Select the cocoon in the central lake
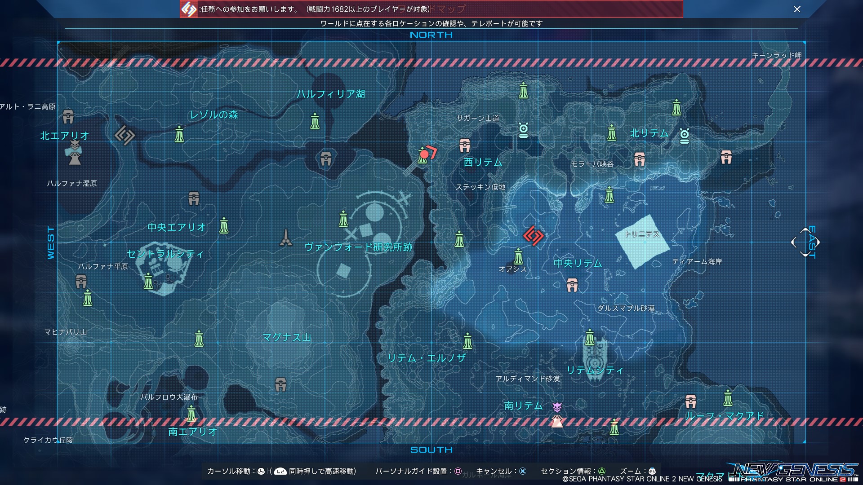 coord(326,159)
